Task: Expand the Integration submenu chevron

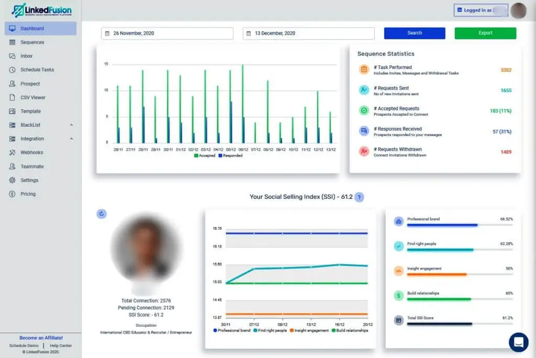Action: tap(71, 139)
